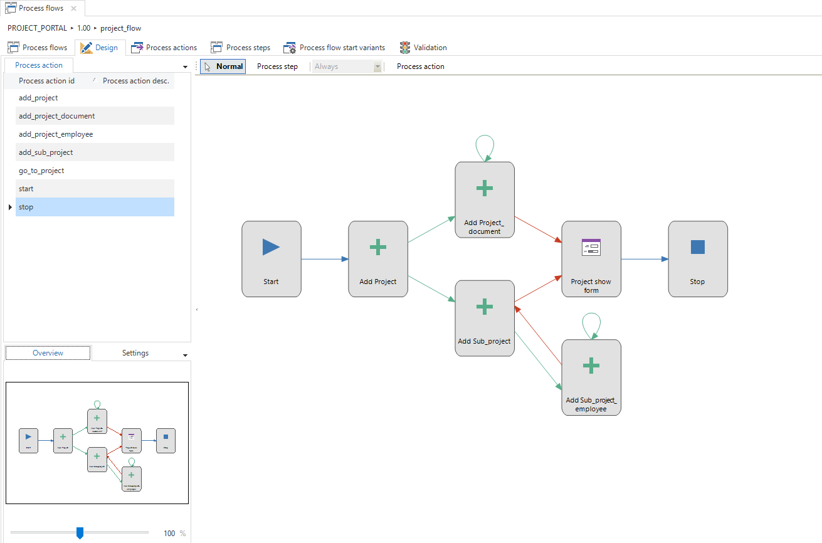Screen dimensions: 822x543
Task: Switch to the Process steps tab
Action: pyautogui.click(x=241, y=48)
